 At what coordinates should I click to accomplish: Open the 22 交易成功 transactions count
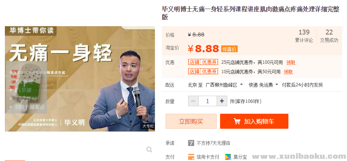[x=329, y=36]
